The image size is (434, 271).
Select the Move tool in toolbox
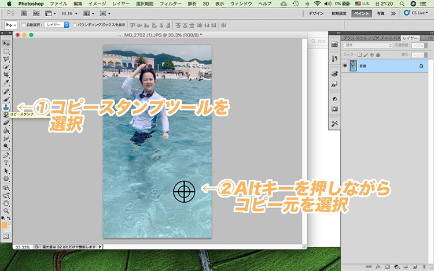pos(6,43)
